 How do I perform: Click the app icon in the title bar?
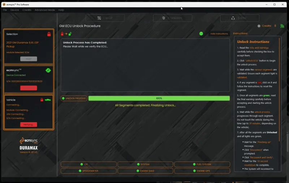[x=4, y=4]
